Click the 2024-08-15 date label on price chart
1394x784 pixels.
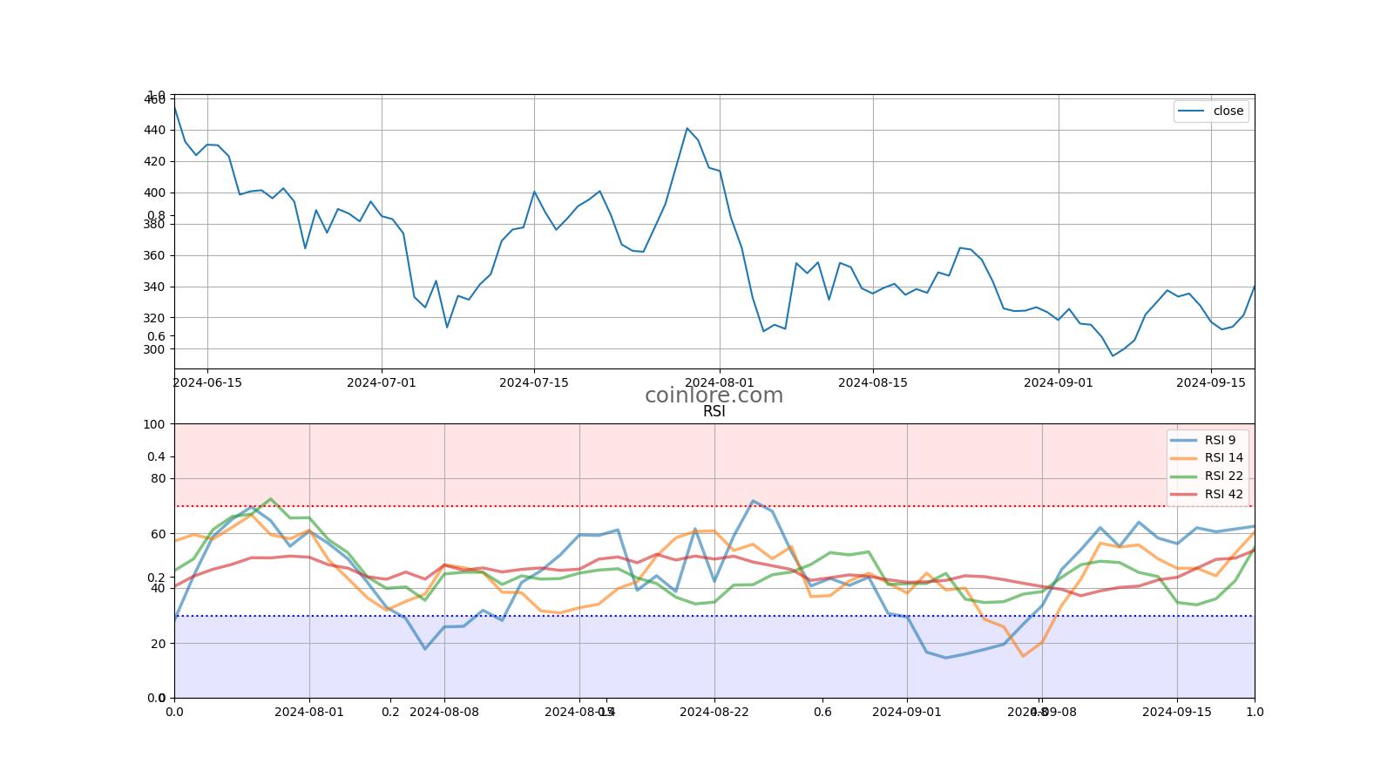[x=872, y=382]
